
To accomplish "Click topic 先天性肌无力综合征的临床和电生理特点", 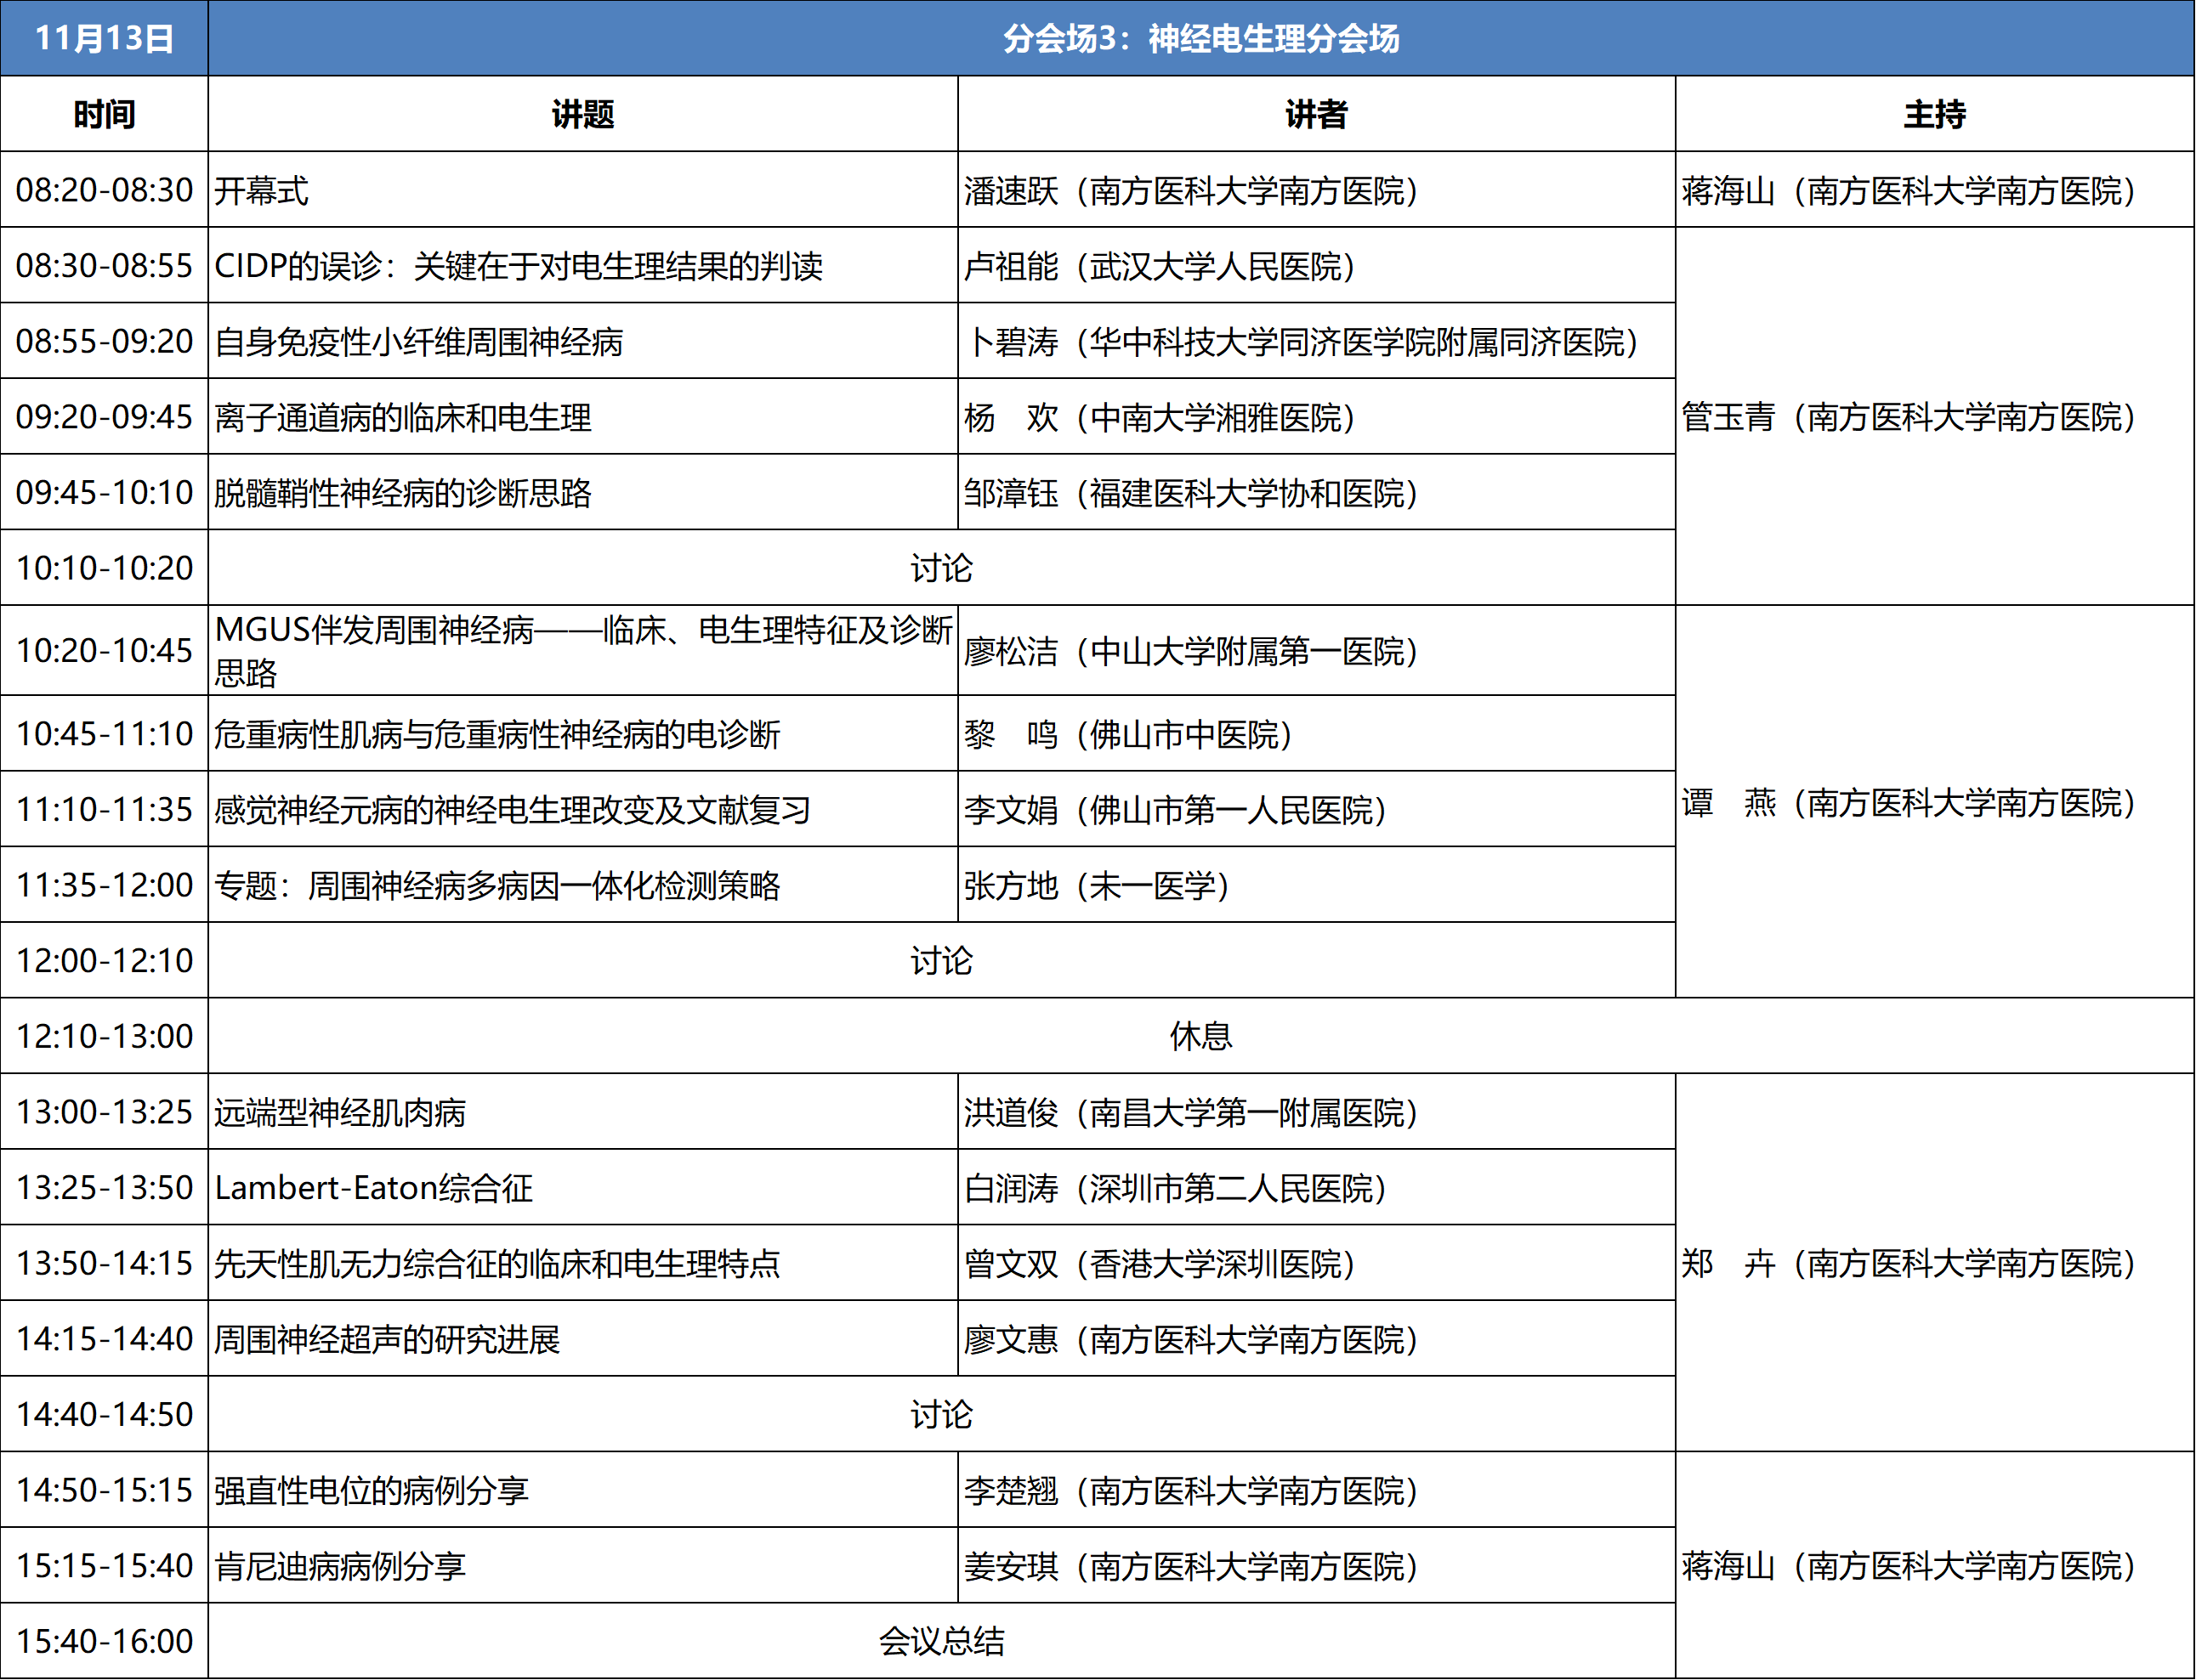I will (x=582, y=1263).
